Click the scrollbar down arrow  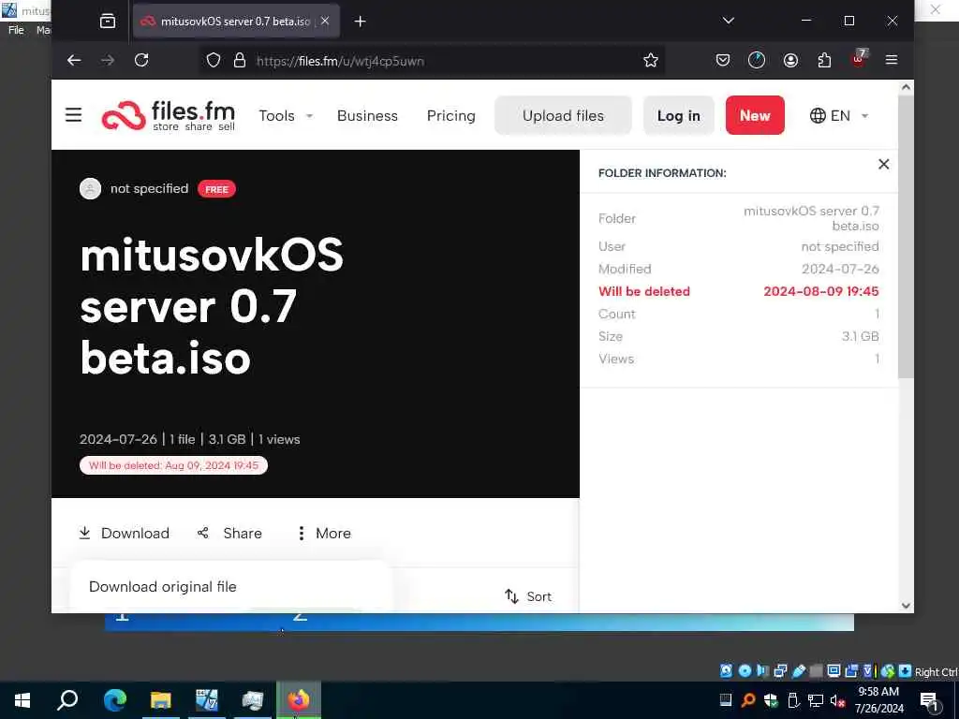point(906,606)
